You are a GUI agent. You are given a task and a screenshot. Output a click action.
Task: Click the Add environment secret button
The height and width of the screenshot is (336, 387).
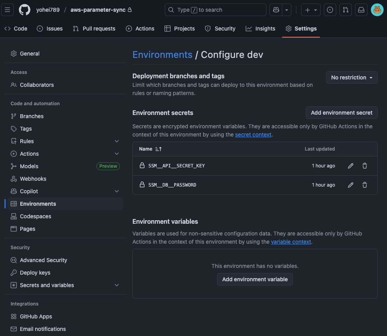coord(341,113)
